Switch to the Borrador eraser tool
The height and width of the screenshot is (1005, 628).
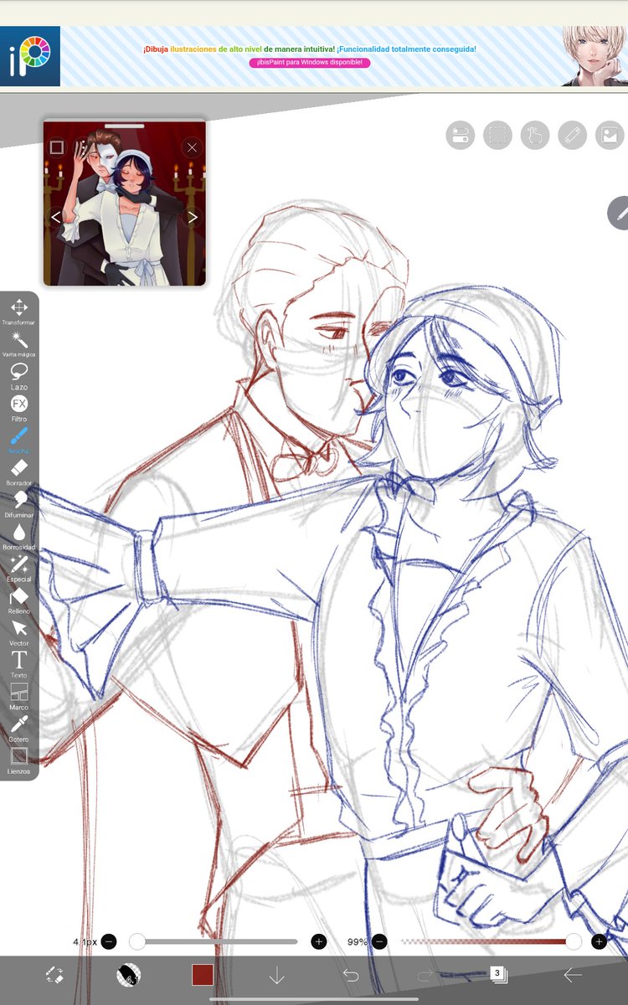(19, 472)
